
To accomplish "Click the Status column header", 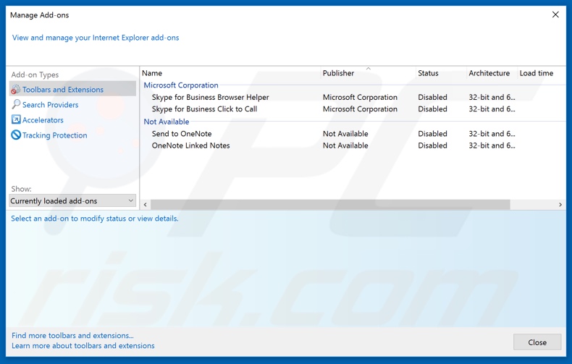I will [x=428, y=73].
